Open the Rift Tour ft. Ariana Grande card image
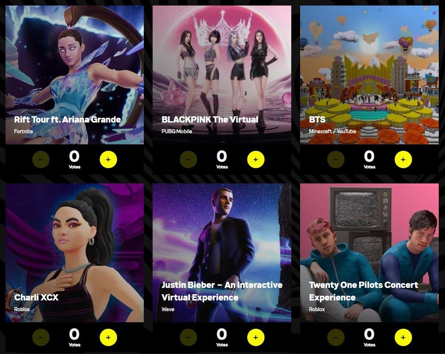445x354 pixels. point(74,75)
